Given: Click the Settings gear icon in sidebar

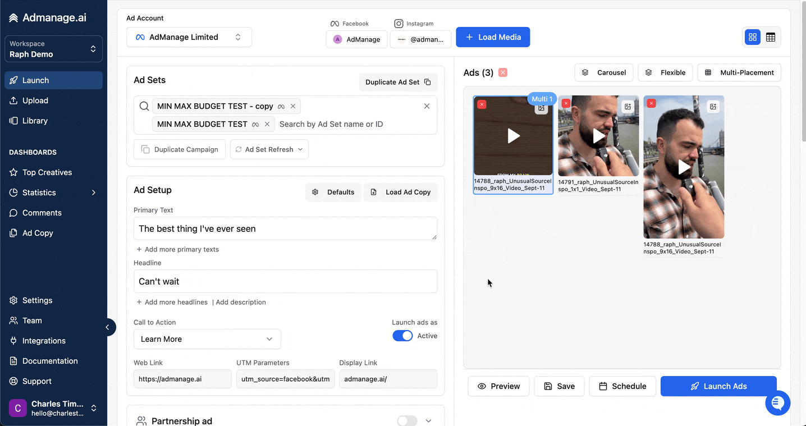Looking at the screenshot, I should pos(13,300).
